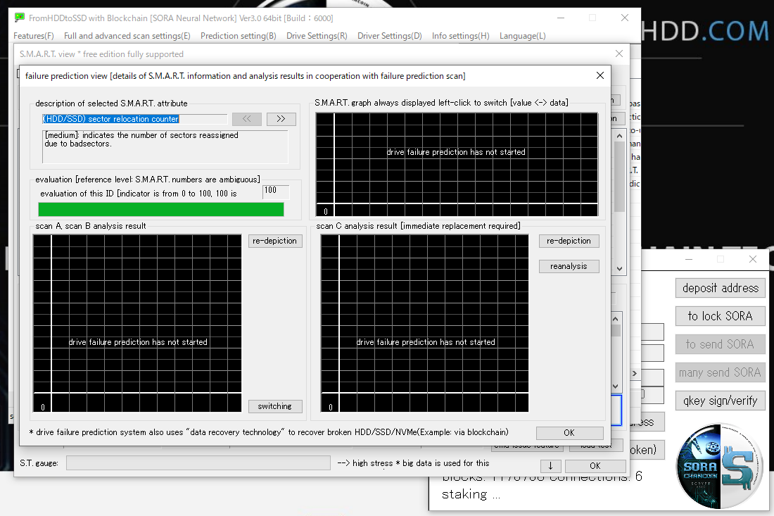This screenshot has height=516, width=774.
Task: Click the green evaluation progress bar
Action: click(x=161, y=209)
